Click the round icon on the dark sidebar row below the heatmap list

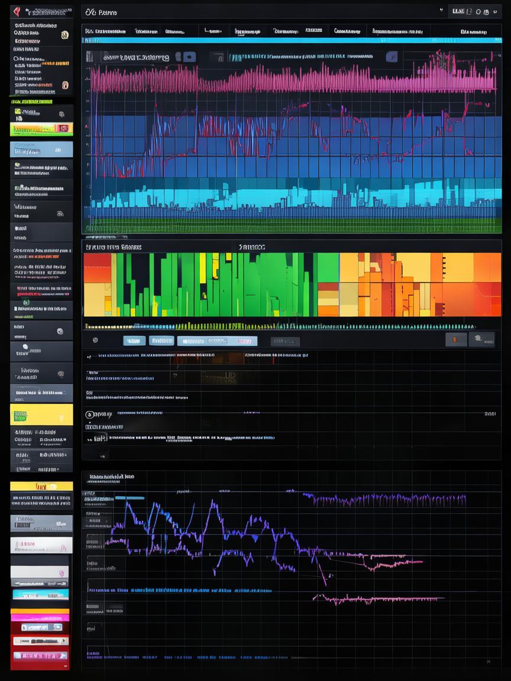coord(60,331)
